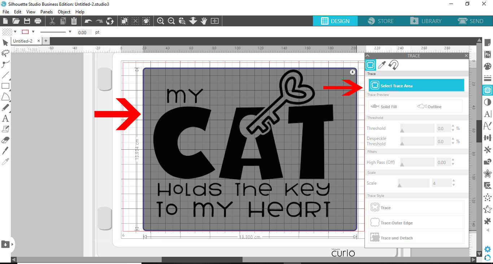Screen dimensions: 493x264
Task: Open the line color dropdown arrow
Action: pos(33,32)
